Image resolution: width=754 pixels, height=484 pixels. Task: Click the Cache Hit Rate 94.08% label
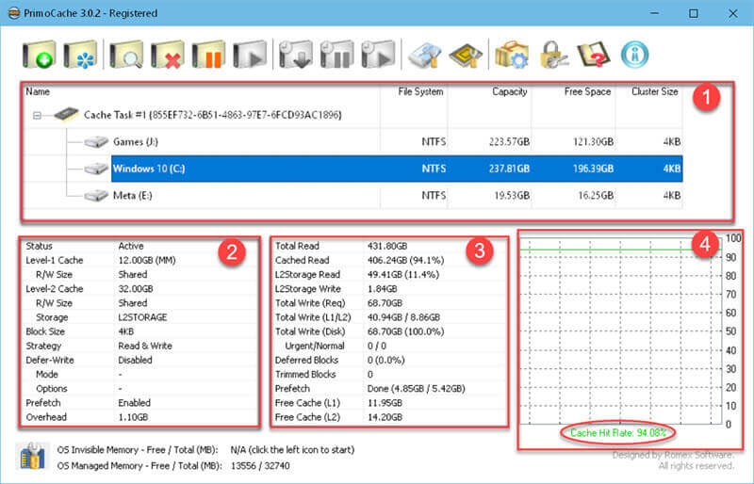618,433
